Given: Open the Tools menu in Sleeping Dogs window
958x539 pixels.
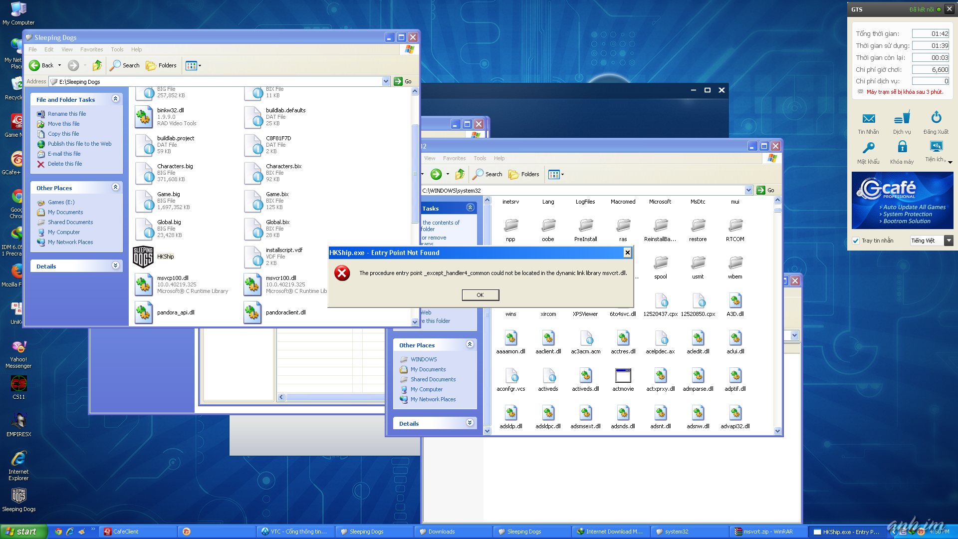Looking at the screenshot, I should click(117, 49).
